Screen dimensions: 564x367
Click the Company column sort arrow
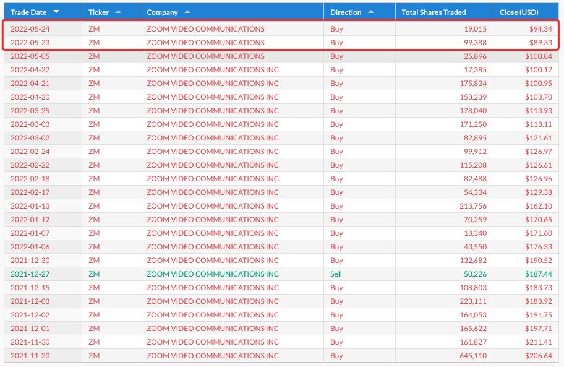(x=187, y=12)
